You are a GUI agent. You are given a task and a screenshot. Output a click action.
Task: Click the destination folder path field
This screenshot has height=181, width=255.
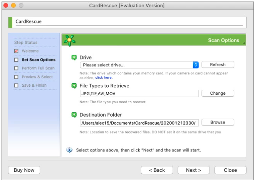pos(139,123)
